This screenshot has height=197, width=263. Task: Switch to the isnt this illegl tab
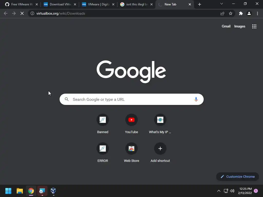click(137, 4)
